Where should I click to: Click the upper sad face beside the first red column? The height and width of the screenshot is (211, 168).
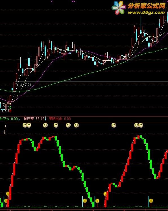(x=8, y=194)
